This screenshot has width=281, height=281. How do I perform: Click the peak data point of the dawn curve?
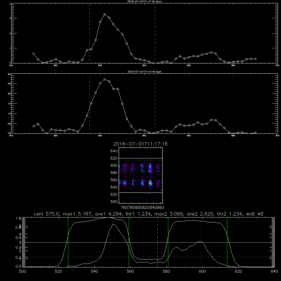pos(105,14)
